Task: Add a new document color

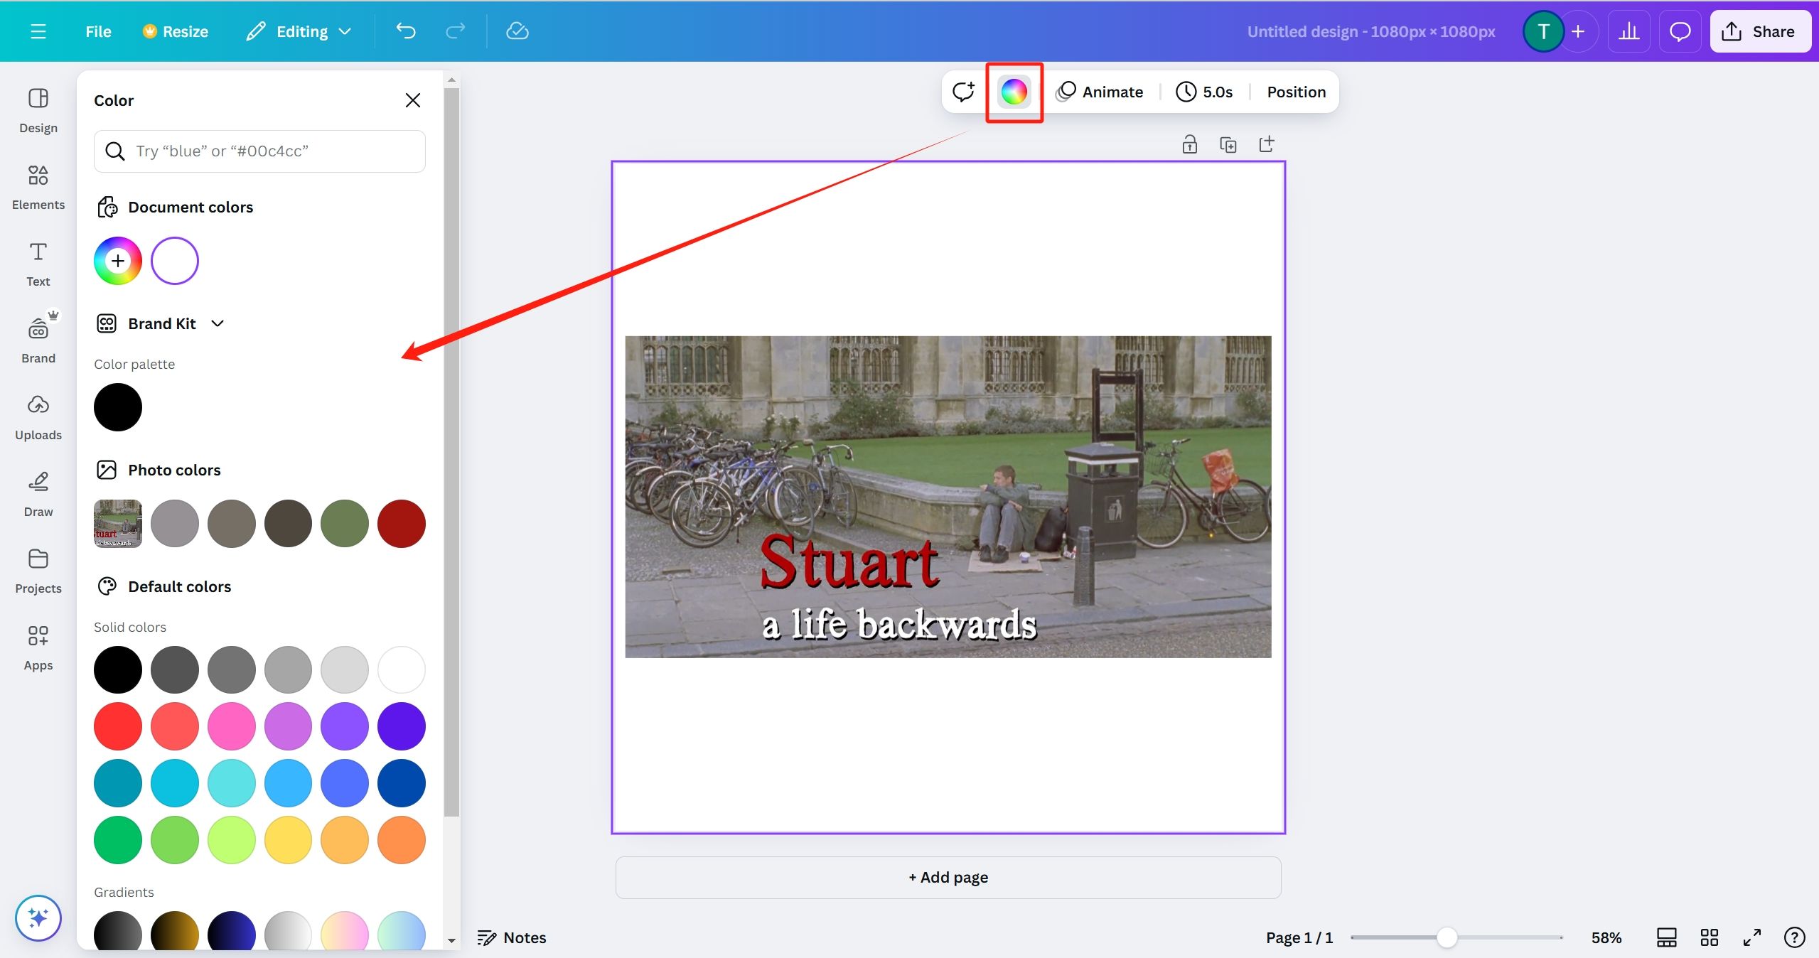Action: coord(118,261)
